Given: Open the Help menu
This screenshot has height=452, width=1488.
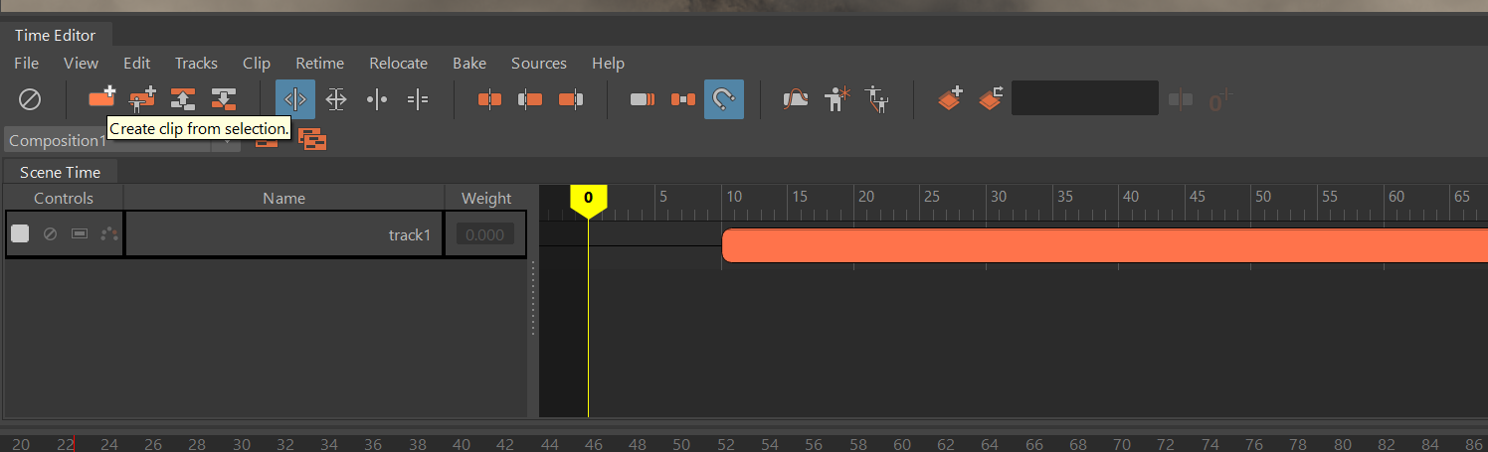Looking at the screenshot, I should coord(608,63).
